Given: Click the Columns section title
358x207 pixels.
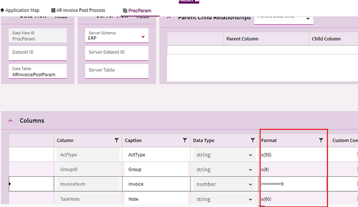Looking at the screenshot, I should pyautogui.click(x=32, y=120).
